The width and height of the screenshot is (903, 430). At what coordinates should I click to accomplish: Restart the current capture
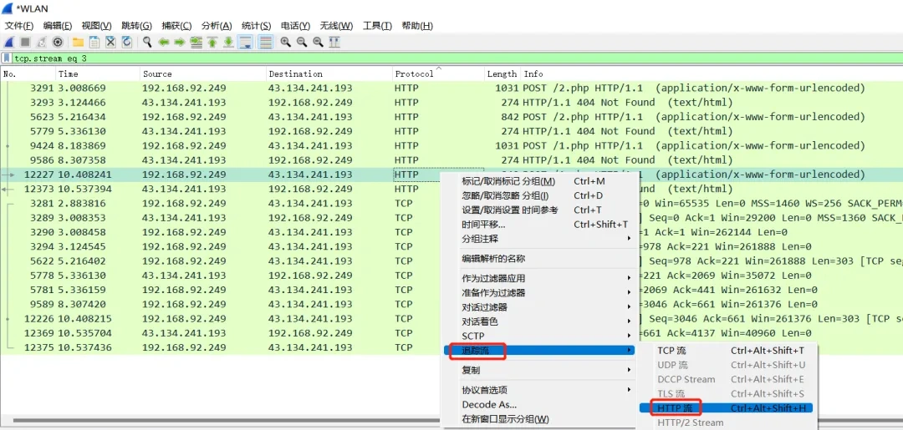pos(42,42)
